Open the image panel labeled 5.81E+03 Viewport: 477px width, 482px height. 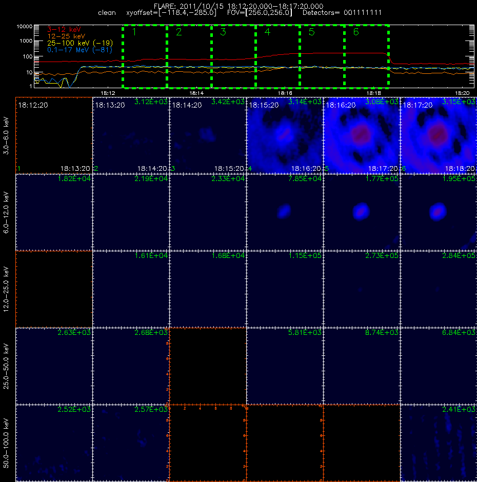[285, 366]
